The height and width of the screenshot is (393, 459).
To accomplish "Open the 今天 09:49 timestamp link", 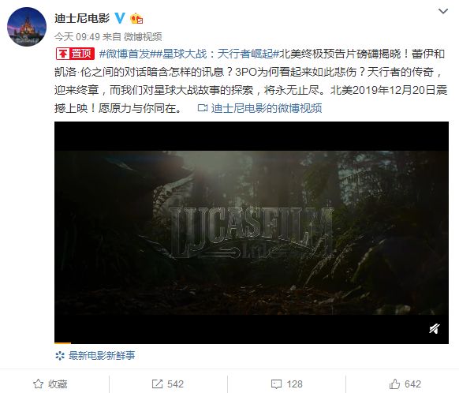I will click(x=77, y=37).
